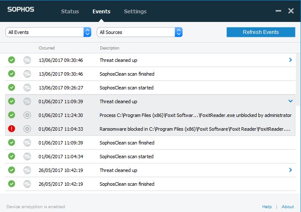
Task: Click green check icon on FoxitReader.exe unblocked row
Action: pos(12,115)
